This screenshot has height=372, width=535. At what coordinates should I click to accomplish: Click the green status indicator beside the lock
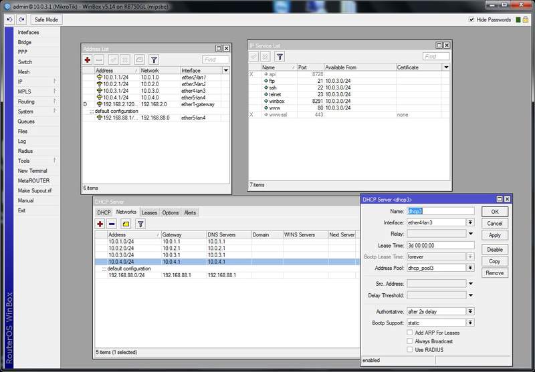[518, 20]
